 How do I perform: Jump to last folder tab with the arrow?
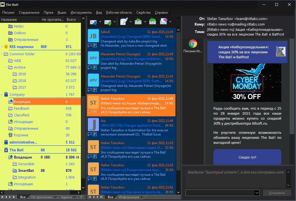pos(14,197)
